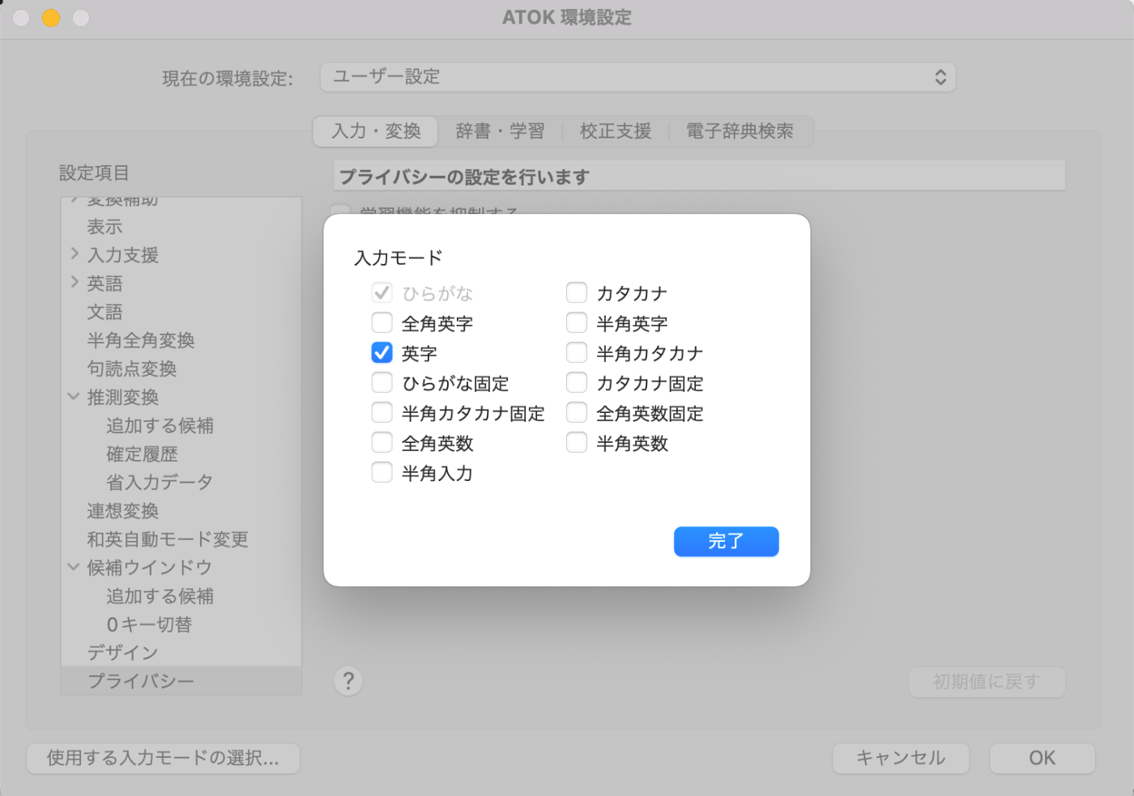
Task: Uncheck the 英字 checkbox
Action: coord(382,352)
